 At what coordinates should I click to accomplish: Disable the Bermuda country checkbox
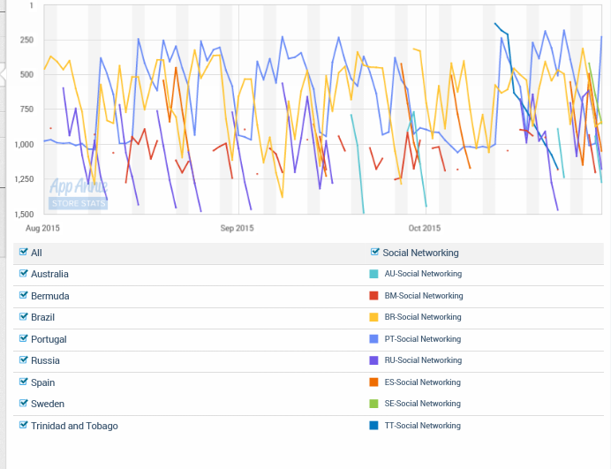24,296
